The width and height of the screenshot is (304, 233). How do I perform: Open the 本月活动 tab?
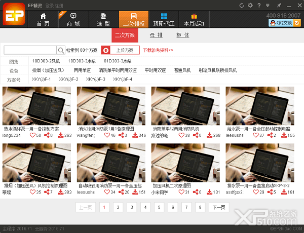194,19
